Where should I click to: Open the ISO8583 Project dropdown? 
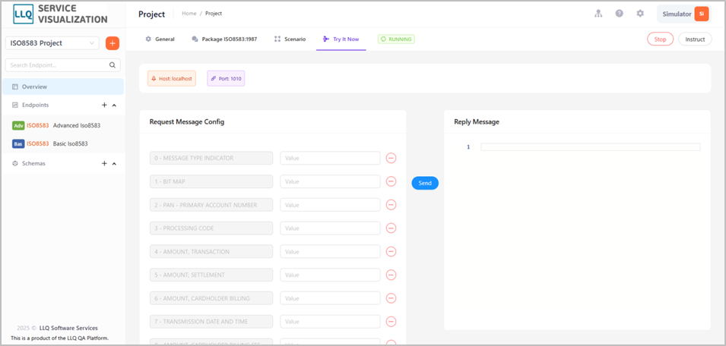(52, 43)
